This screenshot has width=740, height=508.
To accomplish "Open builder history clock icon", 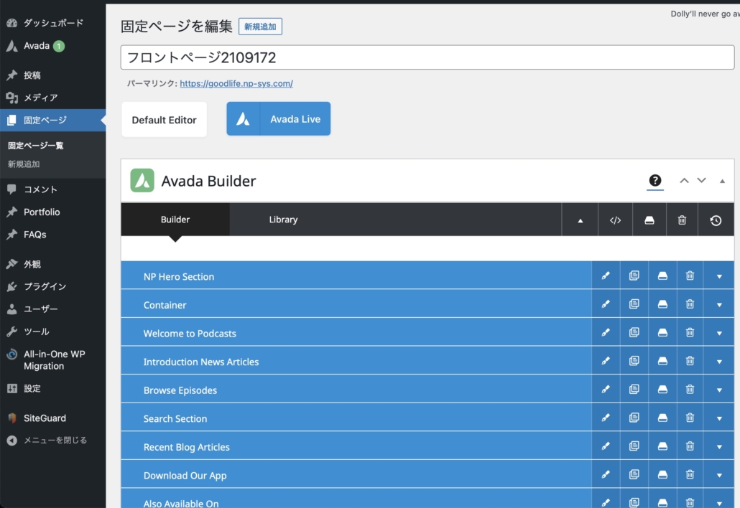I will tap(716, 220).
